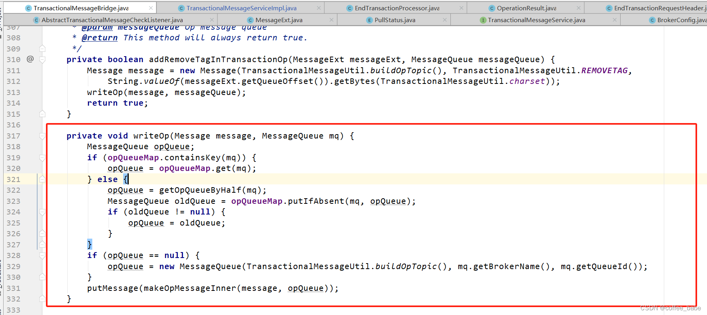The image size is (707, 315).
Task: Collapse the else block fold at line 321
Action: pos(42,179)
